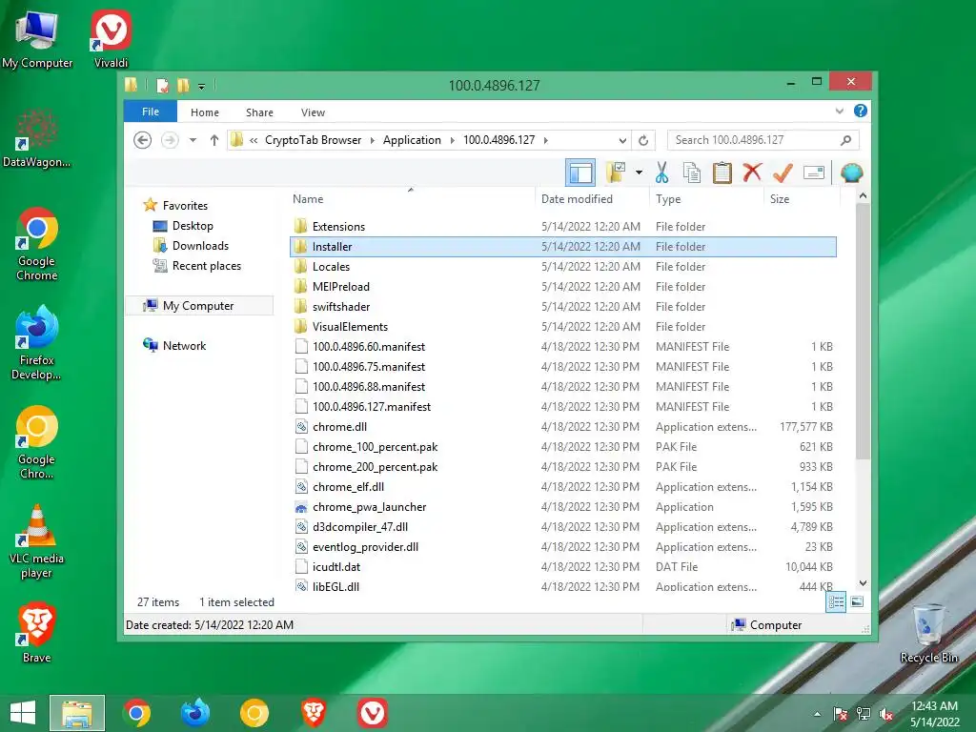976x732 pixels.
Task: Click CryptoTab Browser in the address bar
Action: click(x=313, y=140)
